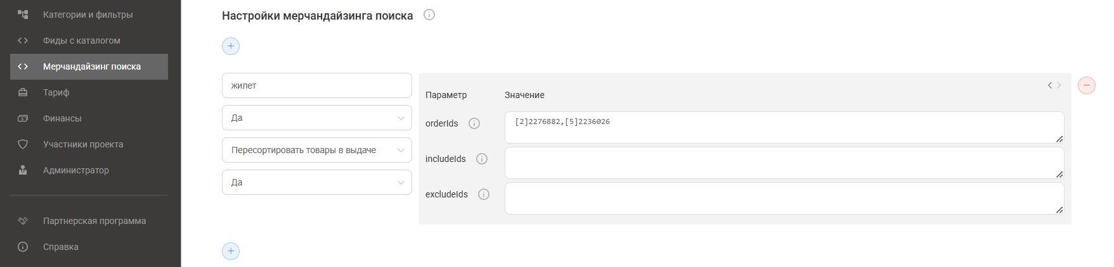Screen dimensions: 1114x267
Task: Go to Категории и фильтры
Action: coord(89,15)
